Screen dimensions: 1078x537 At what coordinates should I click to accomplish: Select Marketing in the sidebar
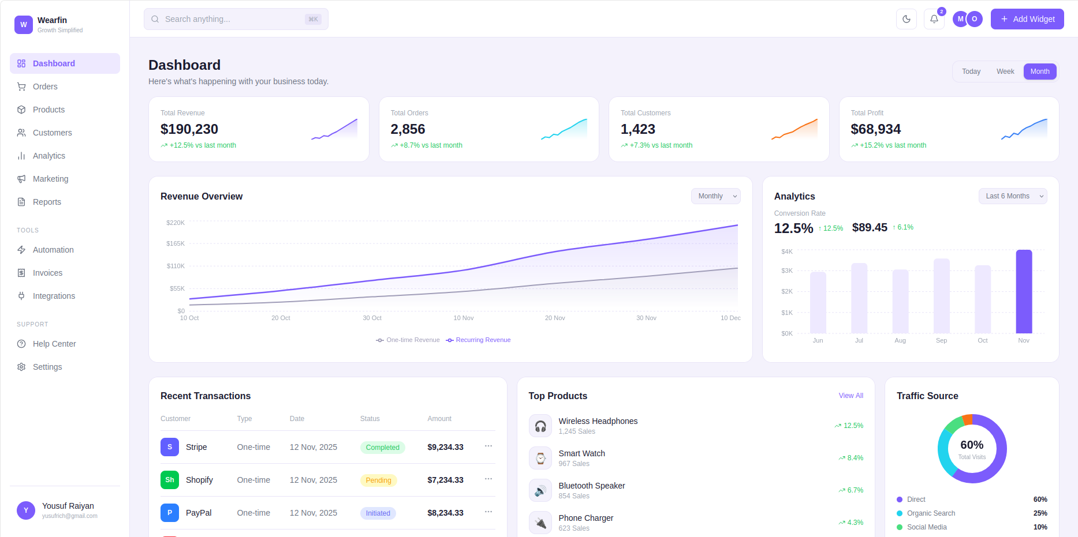[65, 179]
